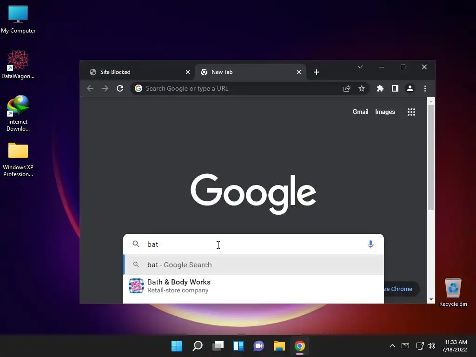Open Task View on the taskbar
The height and width of the screenshot is (357, 476).
coord(218,346)
